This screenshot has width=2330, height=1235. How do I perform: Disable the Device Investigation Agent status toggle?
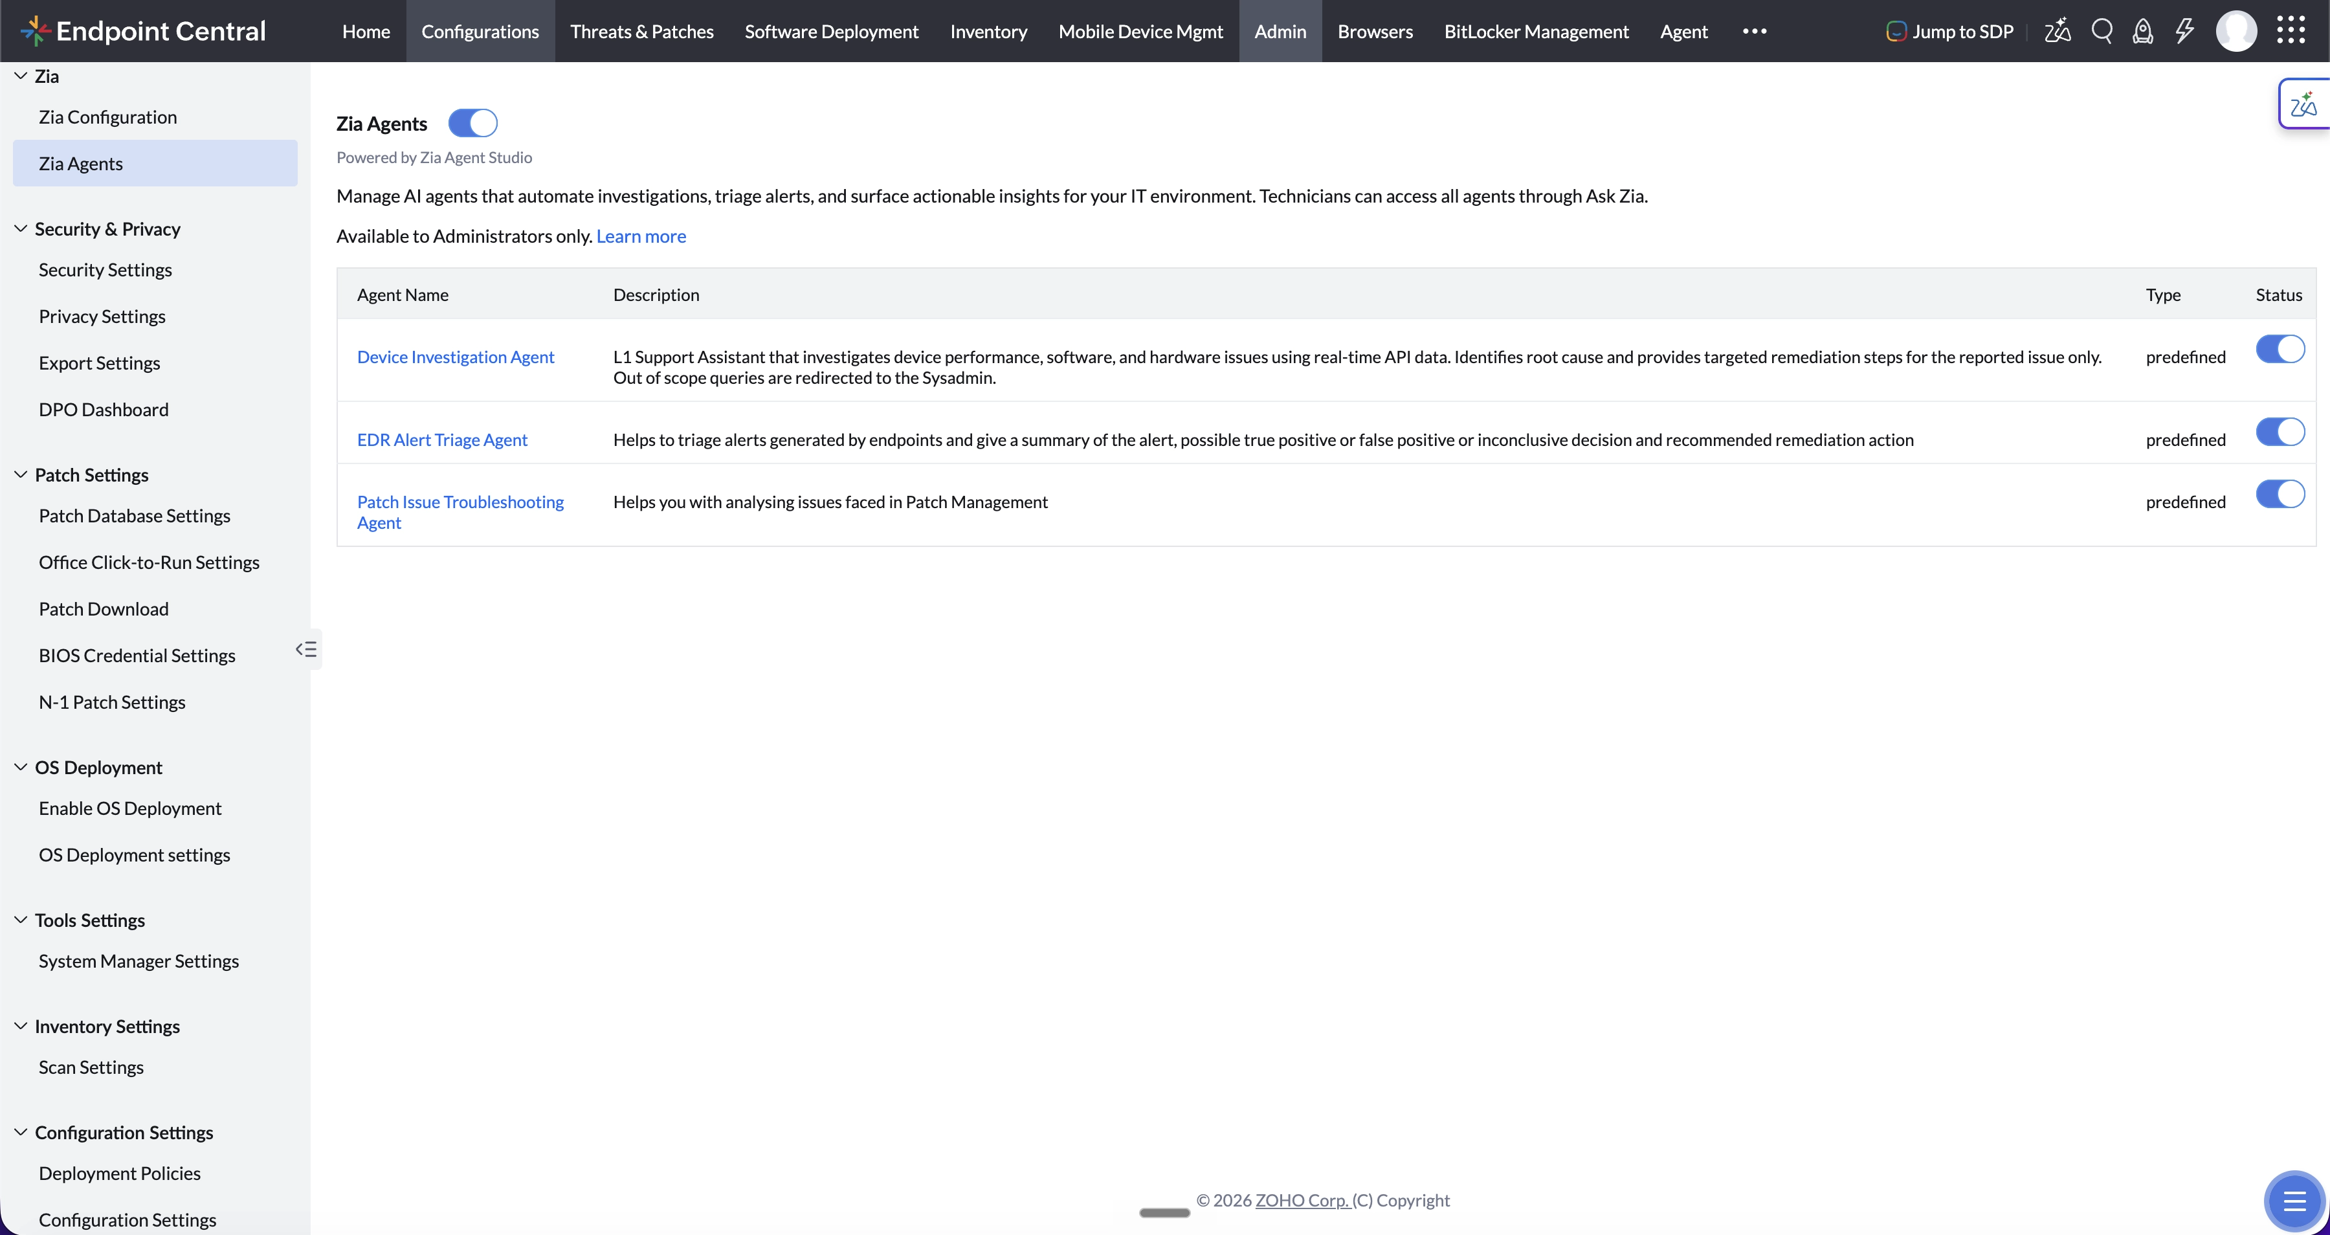tap(2280, 348)
